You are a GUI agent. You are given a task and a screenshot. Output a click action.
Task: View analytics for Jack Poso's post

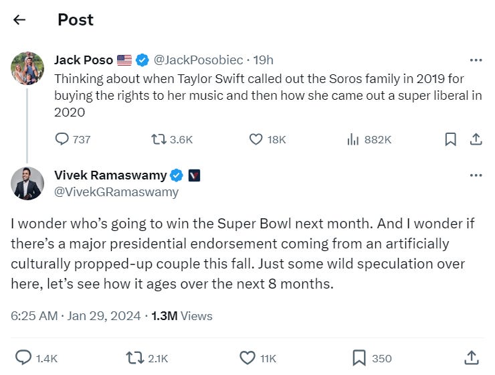[353, 139]
